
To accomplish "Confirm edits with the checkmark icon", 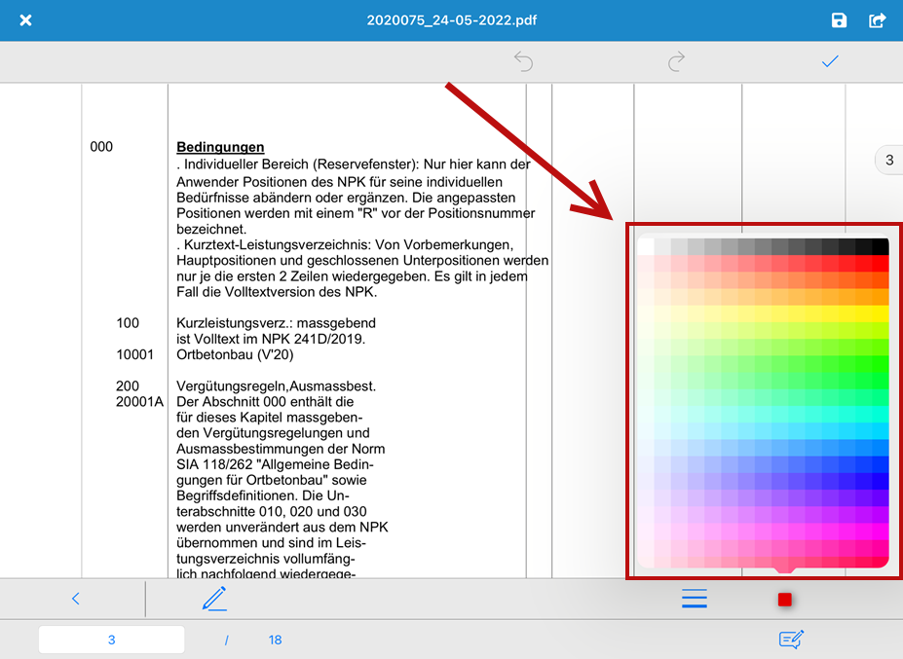I will (x=830, y=61).
